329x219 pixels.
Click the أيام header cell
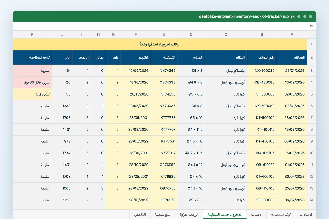pos(62,57)
